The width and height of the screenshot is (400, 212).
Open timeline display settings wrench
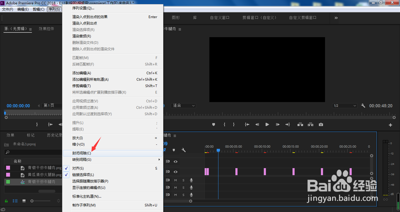(x=184, y=150)
